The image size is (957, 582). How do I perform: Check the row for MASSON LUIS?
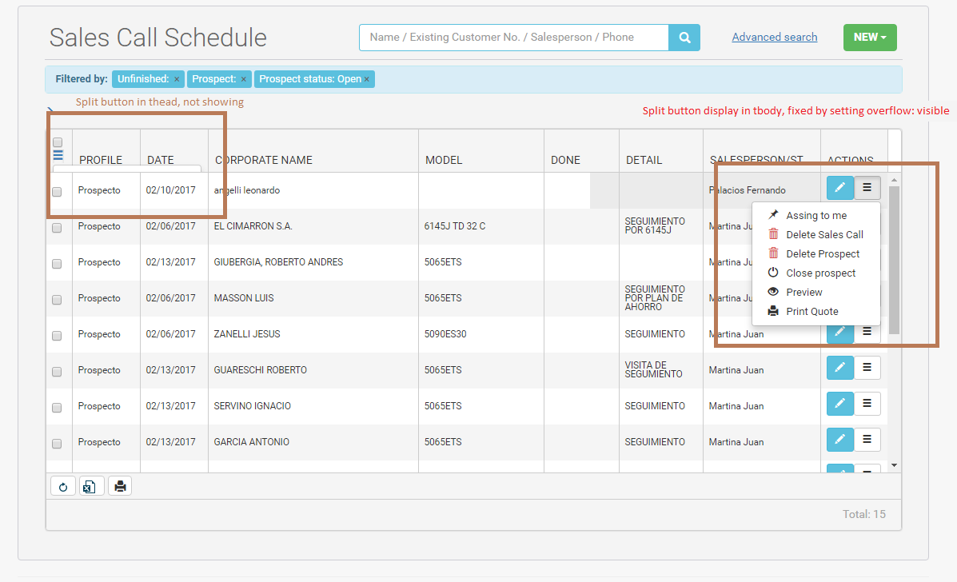tap(57, 300)
